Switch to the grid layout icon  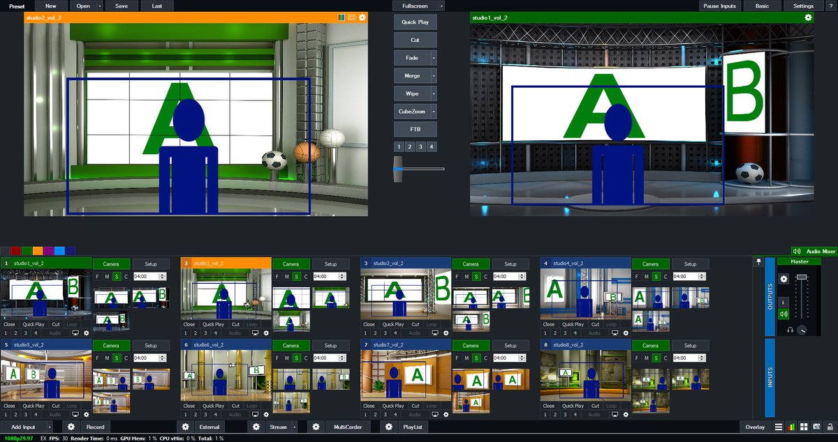804,427
